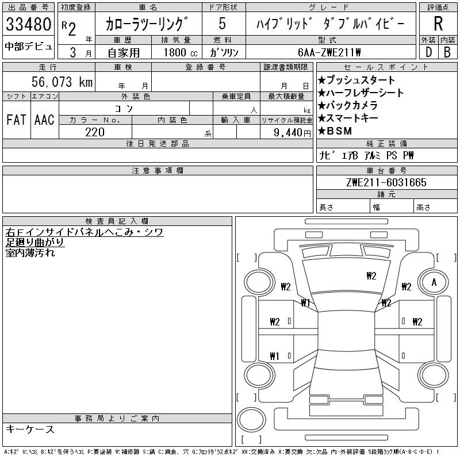This screenshot has width=460, height=460.
Task: Click the mileage 56,073 km
Action: (62, 82)
